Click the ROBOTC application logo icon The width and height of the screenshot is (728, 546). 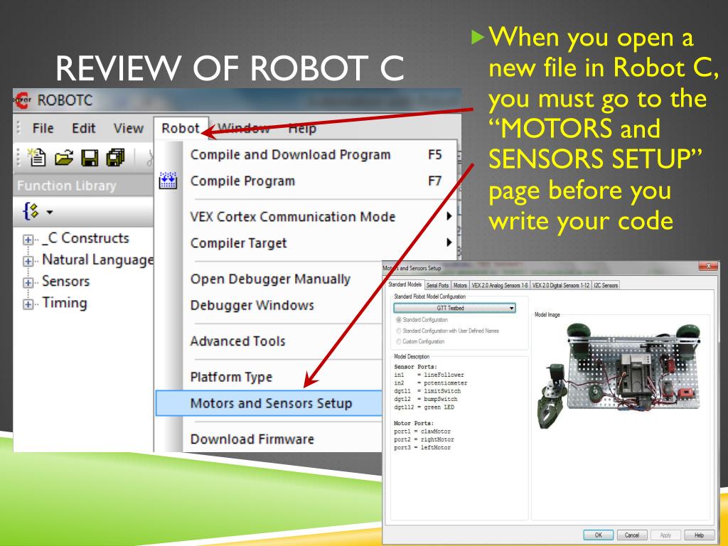coord(23,100)
